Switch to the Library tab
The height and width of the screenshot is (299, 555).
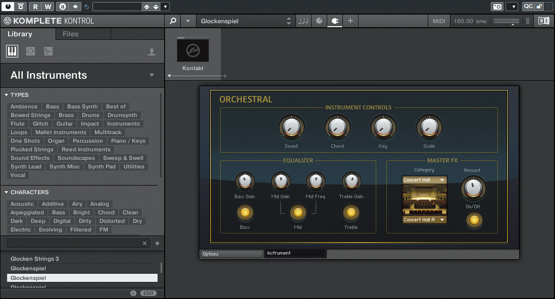(x=20, y=34)
